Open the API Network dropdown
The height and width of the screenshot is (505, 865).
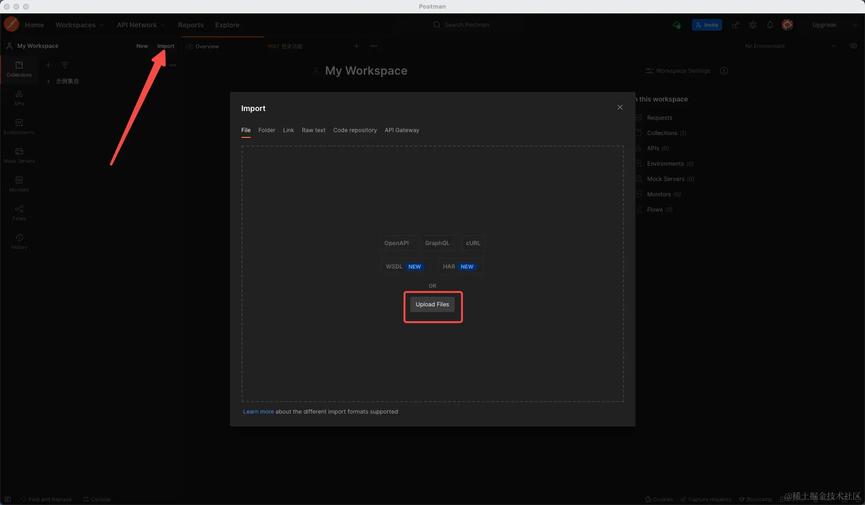point(141,25)
